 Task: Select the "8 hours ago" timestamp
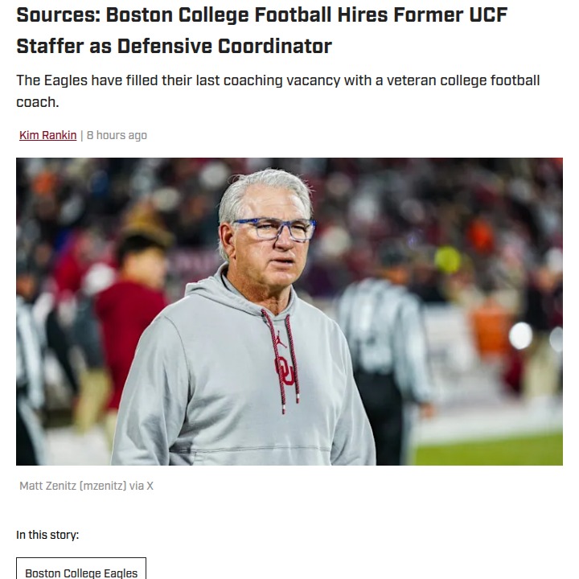pyautogui.click(x=117, y=135)
